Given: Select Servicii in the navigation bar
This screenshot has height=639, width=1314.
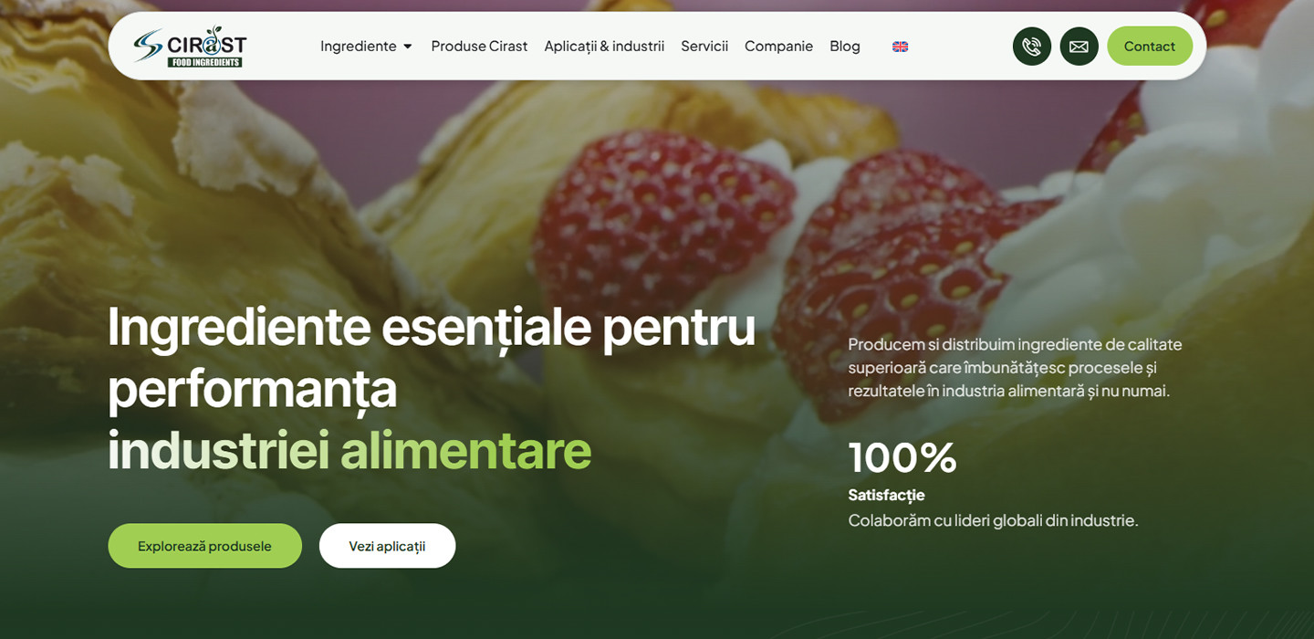Looking at the screenshot, I should (704, 46).
